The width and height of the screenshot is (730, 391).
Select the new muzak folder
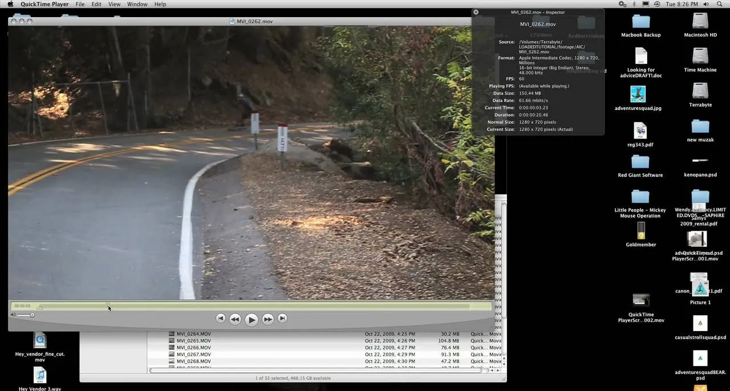click(x=700, y=127)
